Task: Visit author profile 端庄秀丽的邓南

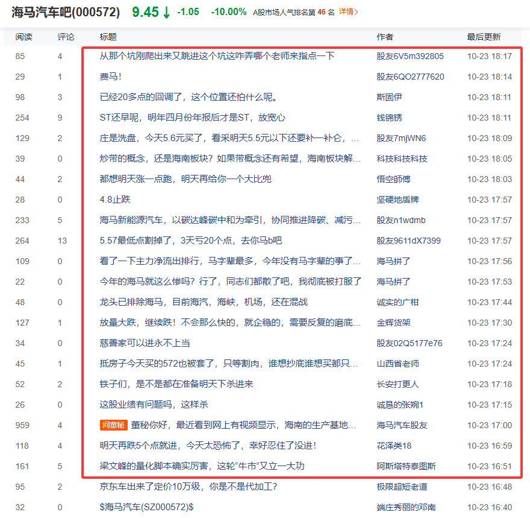Action: (x=407, y=507)
